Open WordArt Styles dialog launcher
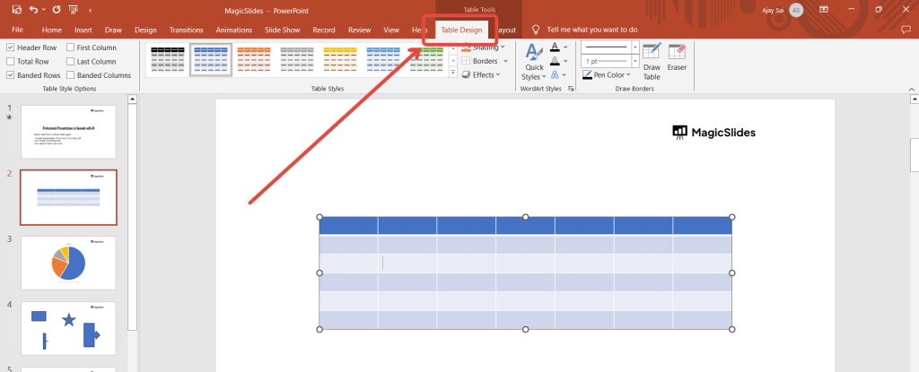This screenshot has width=919, height=372. pos(571,89)
